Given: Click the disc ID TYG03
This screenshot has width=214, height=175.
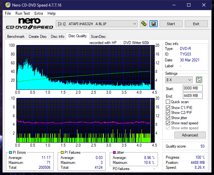Looking at the screenshot, I should point(185,54).
